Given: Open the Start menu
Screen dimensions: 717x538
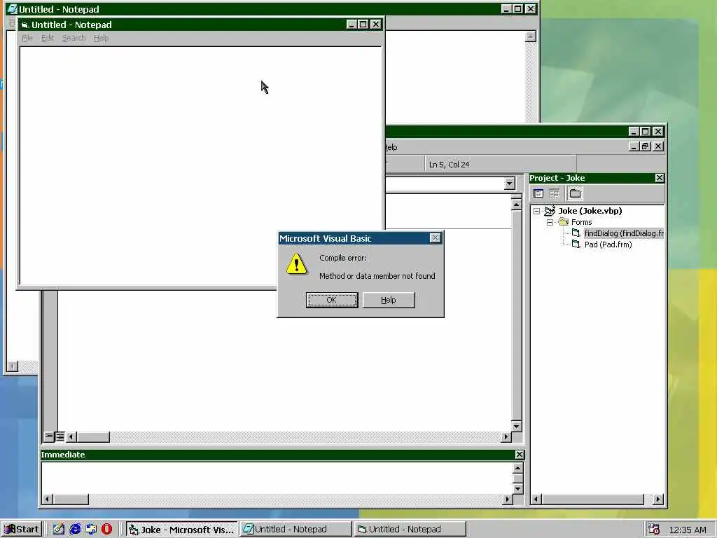Looking at the screenshot, I should coord(22,530).
